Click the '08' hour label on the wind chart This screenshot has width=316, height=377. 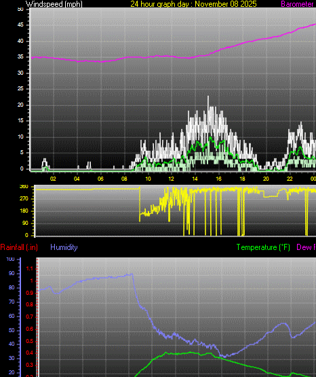pos(124,179)
